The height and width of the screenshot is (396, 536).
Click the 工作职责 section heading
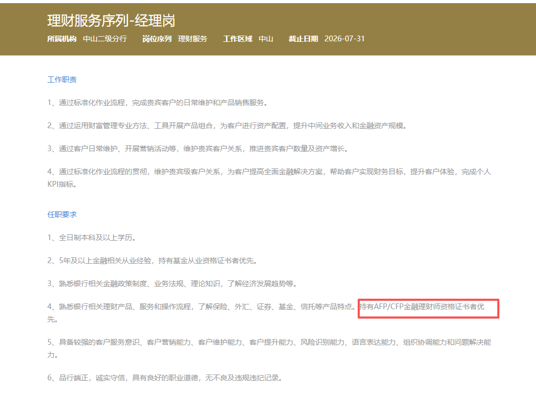pyautogui.click(x=62, y=80)
